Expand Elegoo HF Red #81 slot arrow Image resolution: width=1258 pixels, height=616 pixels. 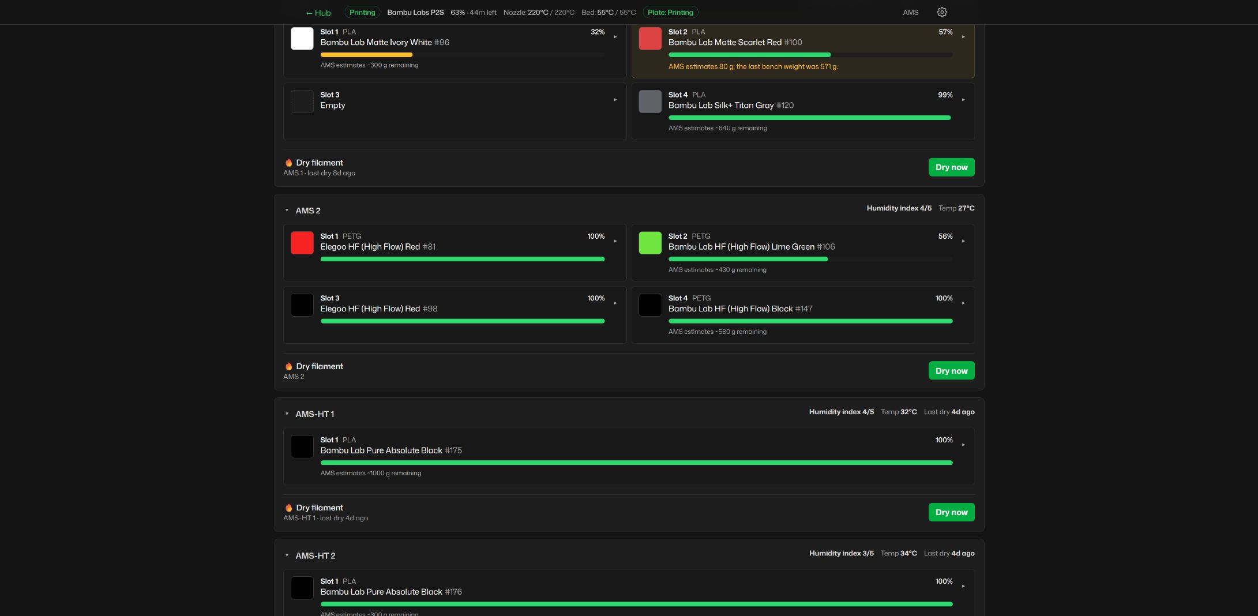tap(615, 241)
